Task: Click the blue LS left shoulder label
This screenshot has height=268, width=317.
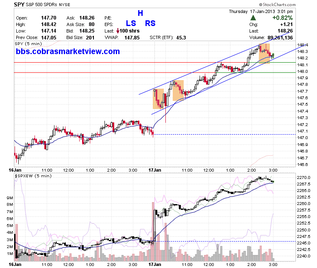Action: pyautogui.click(x=131, y=23)
